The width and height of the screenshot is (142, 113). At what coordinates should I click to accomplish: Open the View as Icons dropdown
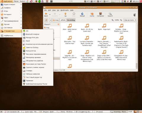[130, 20]
